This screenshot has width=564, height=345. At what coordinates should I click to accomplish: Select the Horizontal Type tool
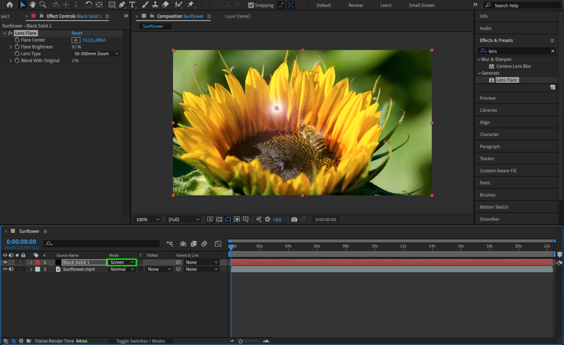[132, 5]
